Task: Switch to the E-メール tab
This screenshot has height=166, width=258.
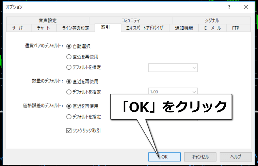Action: [x=212, y=28]
